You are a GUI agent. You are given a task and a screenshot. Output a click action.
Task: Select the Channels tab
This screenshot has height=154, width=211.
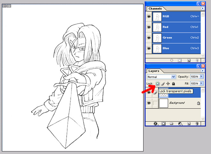pos(155,9)
